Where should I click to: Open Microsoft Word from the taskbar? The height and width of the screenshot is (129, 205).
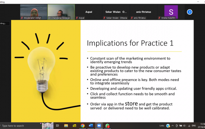coord(91,126)
